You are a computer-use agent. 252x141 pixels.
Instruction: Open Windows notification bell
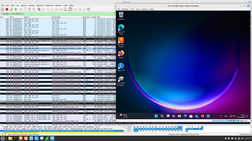(247, 116)
